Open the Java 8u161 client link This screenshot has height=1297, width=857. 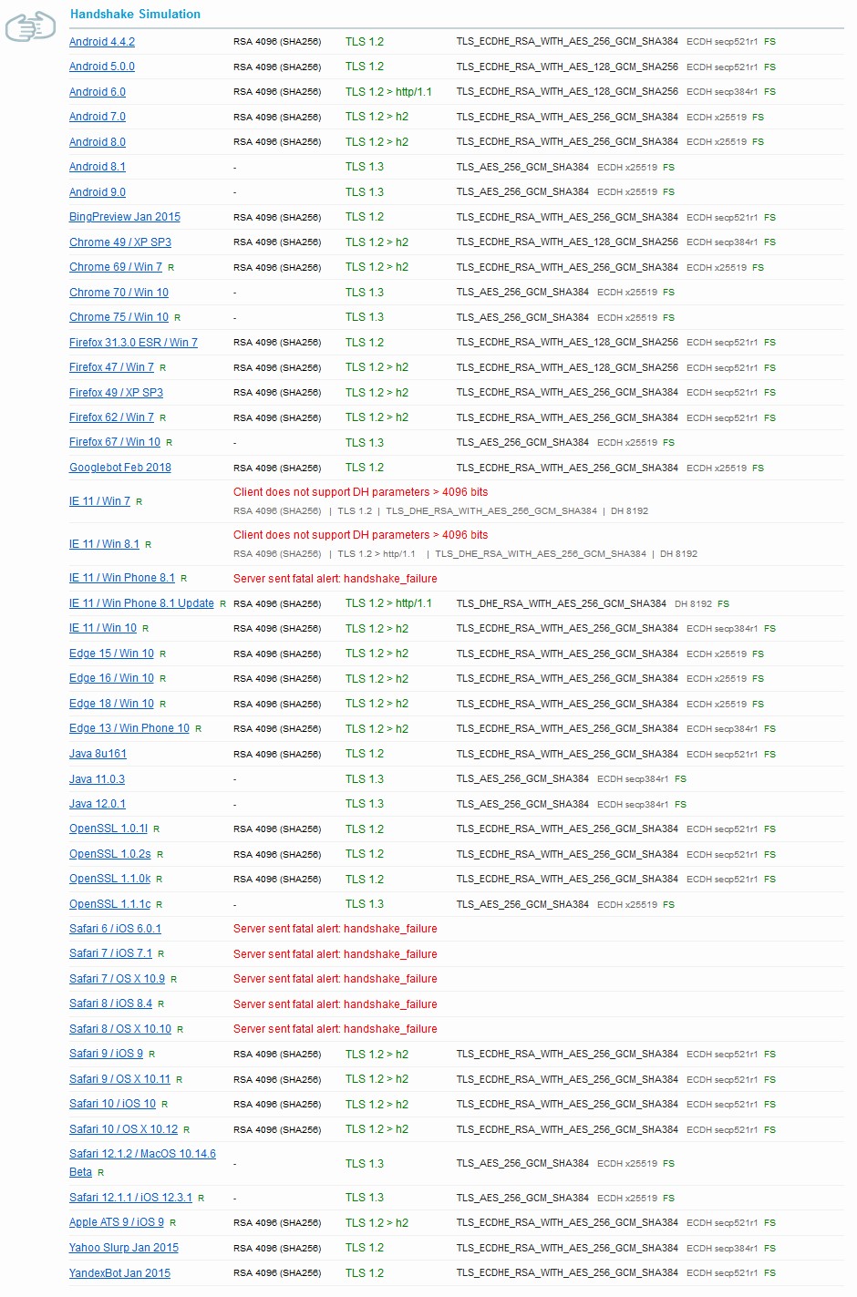(98, 754)
